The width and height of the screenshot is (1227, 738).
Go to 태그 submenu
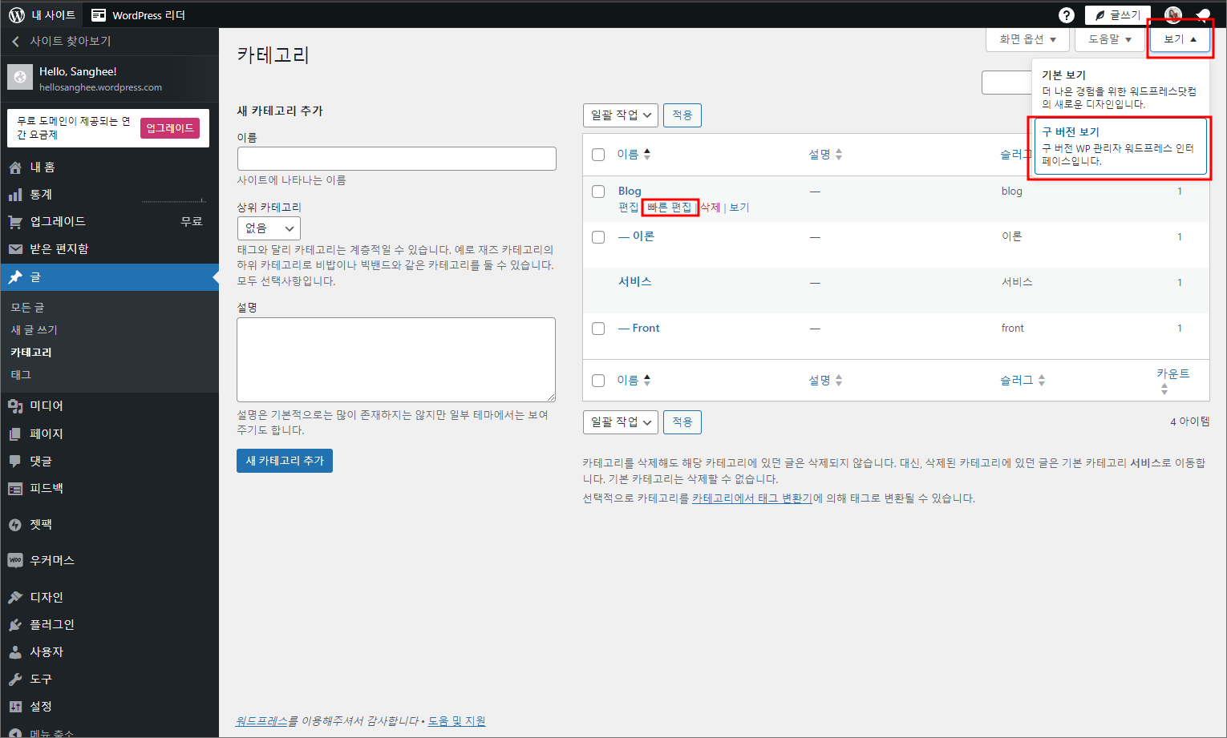tap(21, 375)
